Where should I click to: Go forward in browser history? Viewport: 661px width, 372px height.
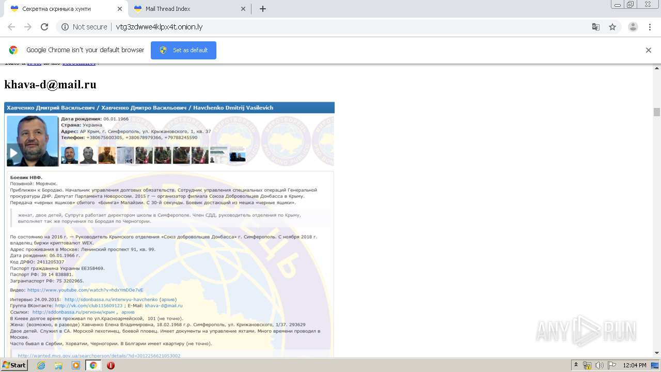point(28,27)
